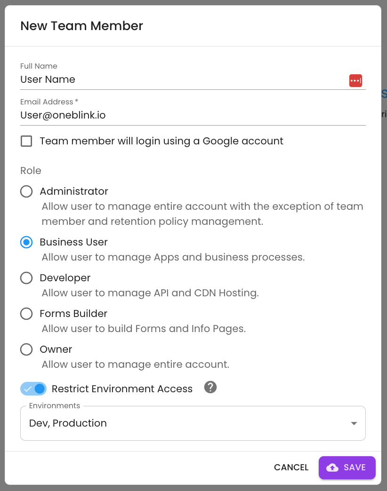Open the Environments dropdown showing Dev, Production

coord(193,423)
